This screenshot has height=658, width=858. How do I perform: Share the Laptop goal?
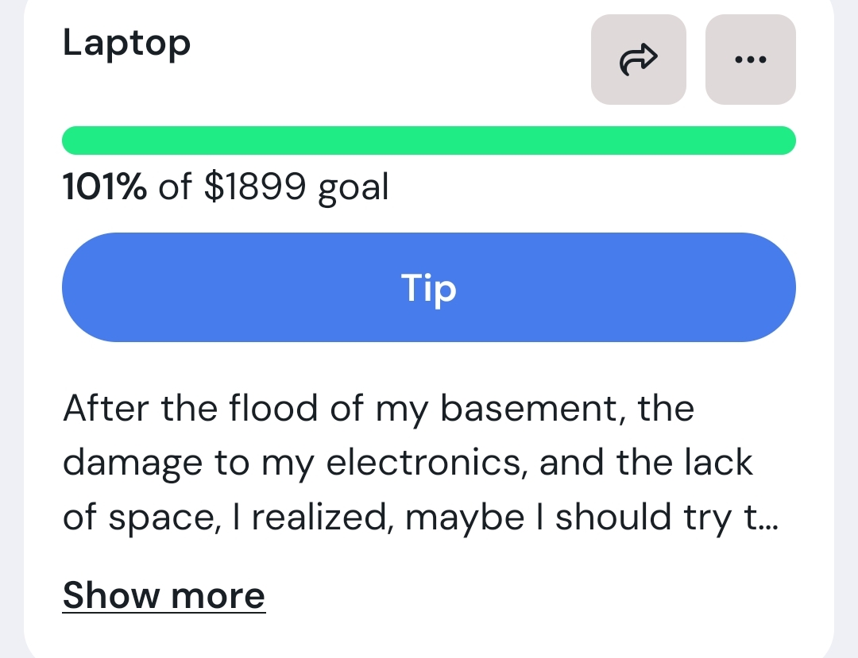coord(638,60)
